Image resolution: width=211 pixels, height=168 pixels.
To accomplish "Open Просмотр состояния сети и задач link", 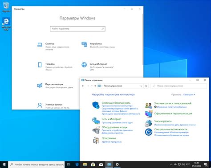I will [117, 123].
